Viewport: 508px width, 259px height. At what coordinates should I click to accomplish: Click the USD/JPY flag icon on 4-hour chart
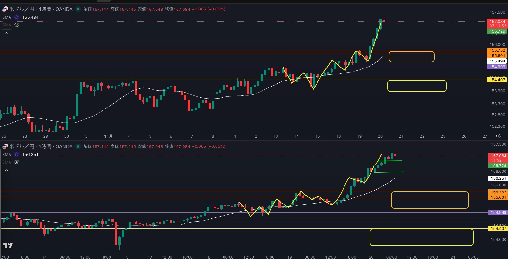pyautogui.click(x=5, y=9)
